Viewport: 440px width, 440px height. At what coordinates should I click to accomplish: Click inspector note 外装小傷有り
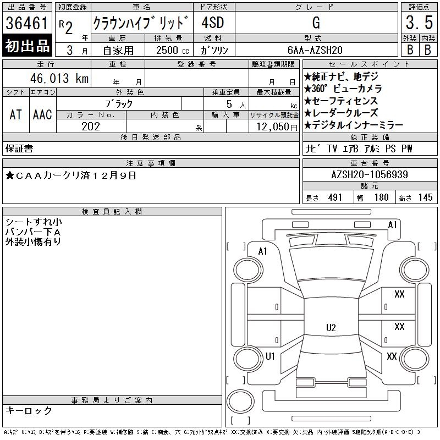33,241
